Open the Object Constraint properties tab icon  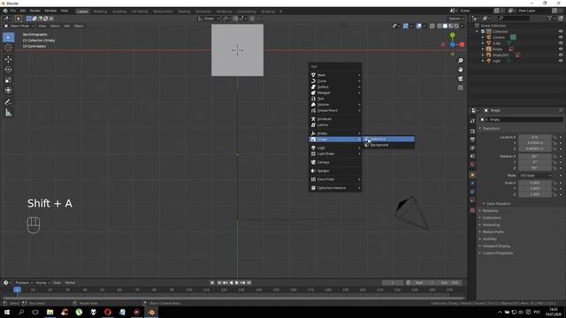[472, 192]
